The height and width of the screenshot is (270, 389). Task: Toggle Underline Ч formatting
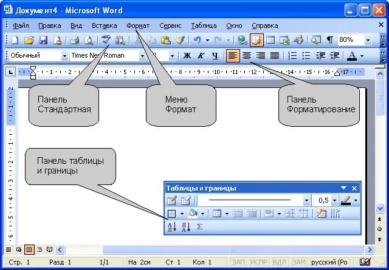pos(215,55)
